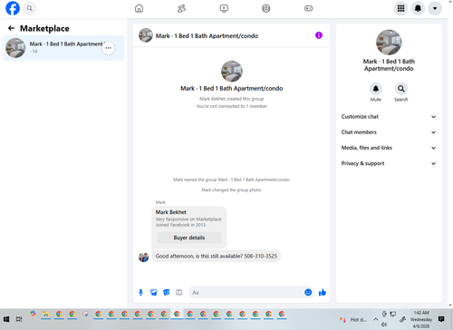Screen dimensions: 453x330
Task: Click the purple conversation info icon
Action: (x=319, y=35)
